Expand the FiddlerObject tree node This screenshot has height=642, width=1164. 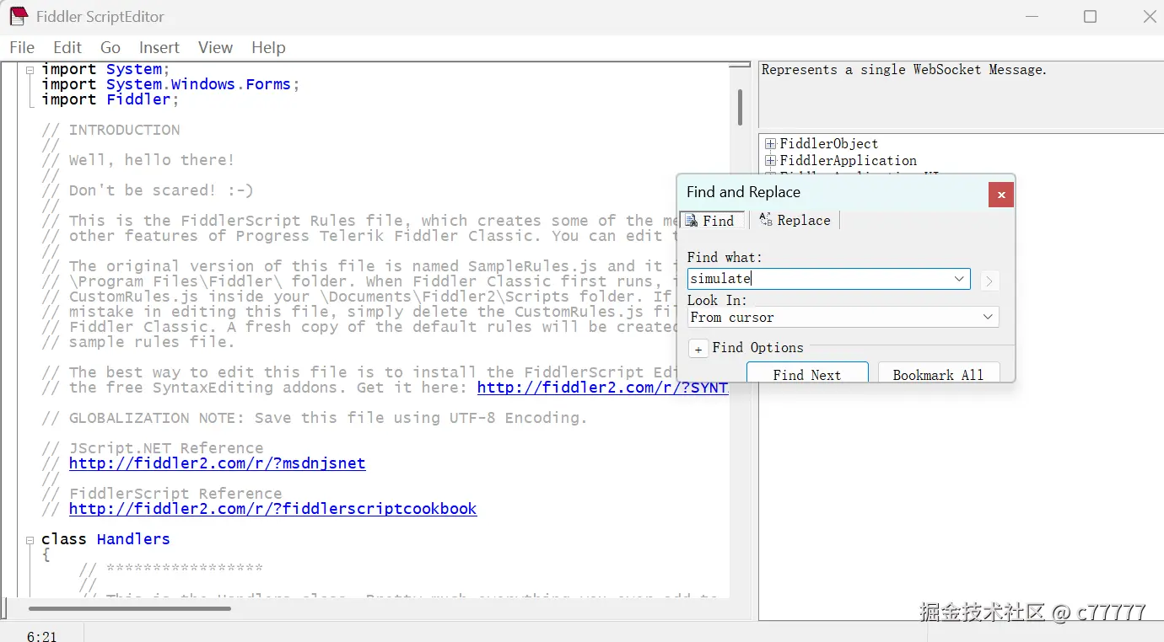pos(770,144)
